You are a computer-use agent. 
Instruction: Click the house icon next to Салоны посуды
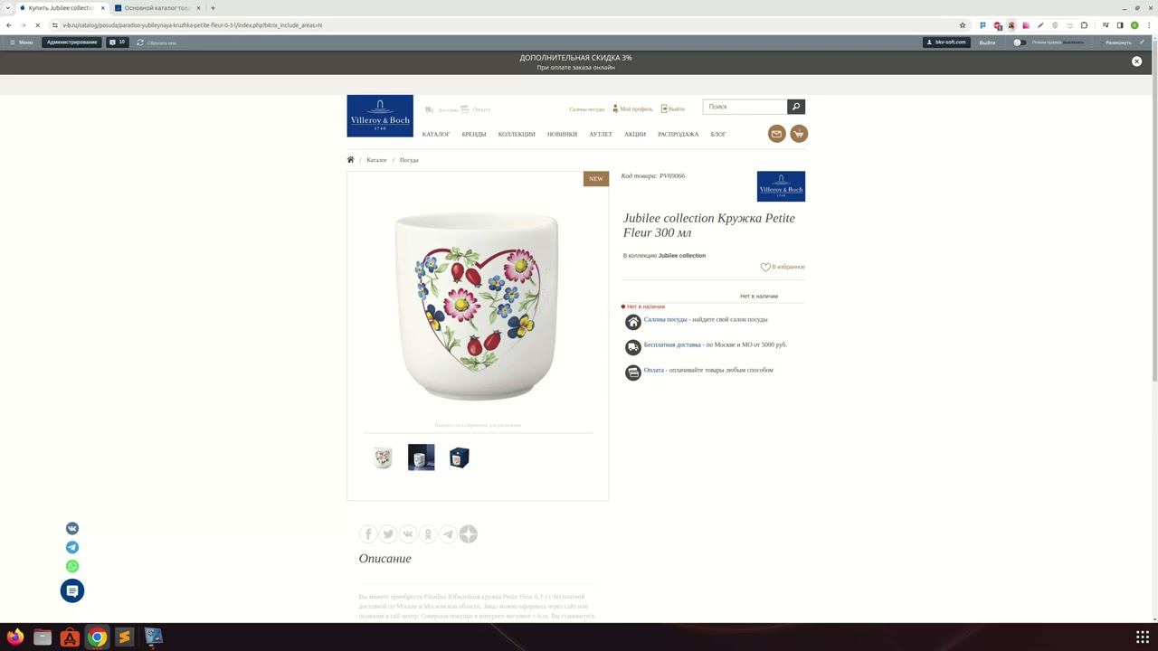pyautogui.click(x=633, y=322)
